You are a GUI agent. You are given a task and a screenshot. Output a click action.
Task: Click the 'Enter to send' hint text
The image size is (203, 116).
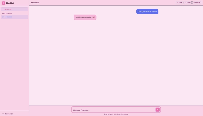pos(116,114)
